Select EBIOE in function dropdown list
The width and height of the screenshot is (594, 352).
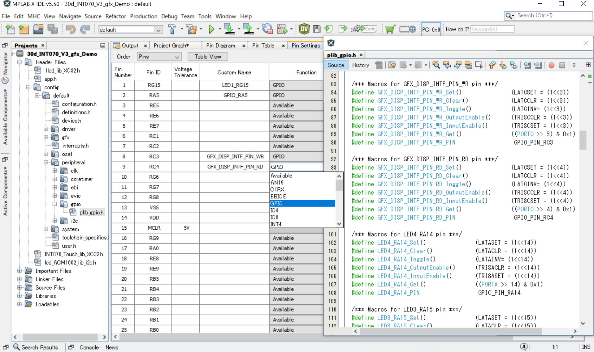[302, 196]
